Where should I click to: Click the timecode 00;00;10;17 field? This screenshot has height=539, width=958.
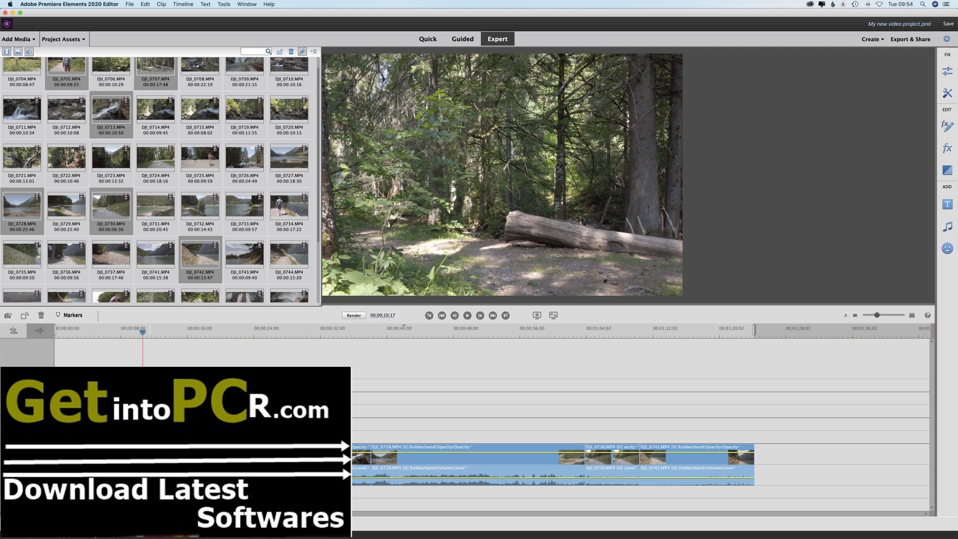click(383, 315)
